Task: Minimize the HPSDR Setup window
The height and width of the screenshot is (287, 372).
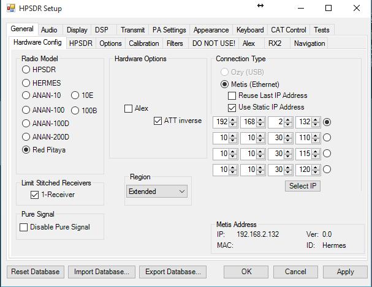Action: tap(301, 8)
